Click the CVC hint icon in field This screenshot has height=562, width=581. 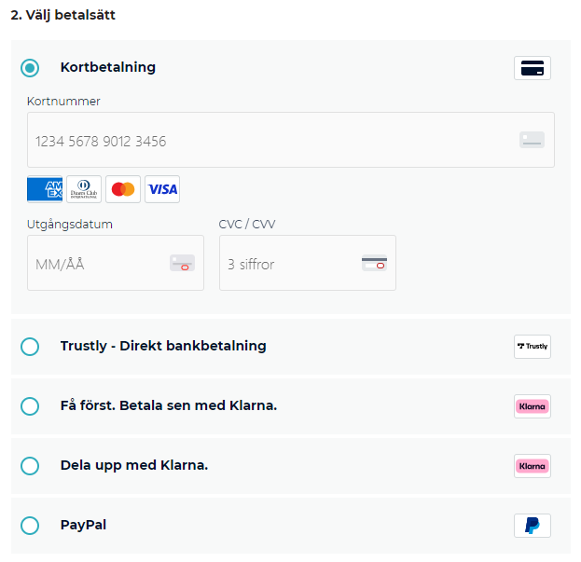[x=374, y=263]
